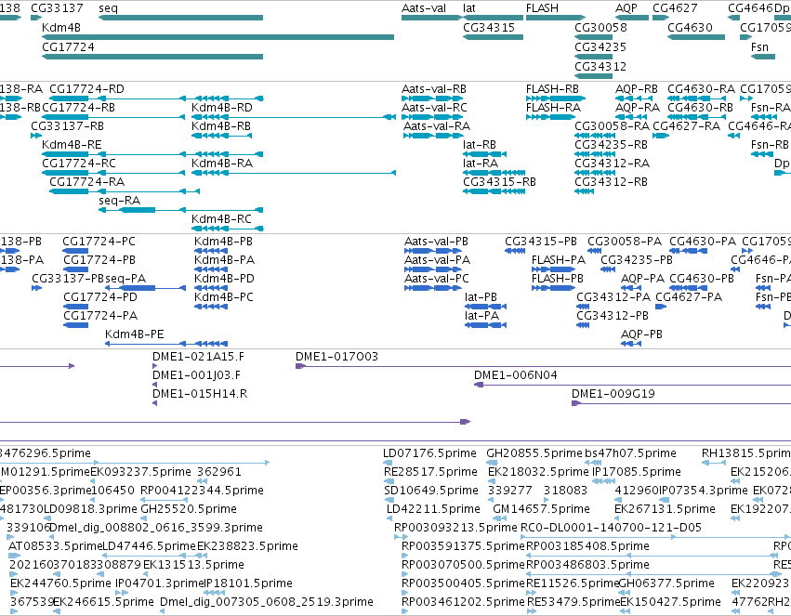
Task: Open the AQP gene label
Action: pos(626,8)
